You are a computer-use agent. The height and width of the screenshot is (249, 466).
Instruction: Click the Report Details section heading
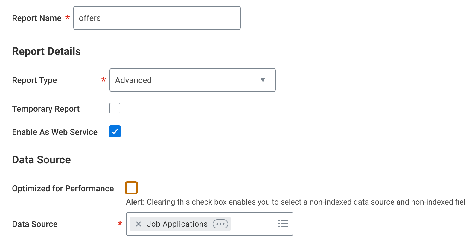pos(46,51)
